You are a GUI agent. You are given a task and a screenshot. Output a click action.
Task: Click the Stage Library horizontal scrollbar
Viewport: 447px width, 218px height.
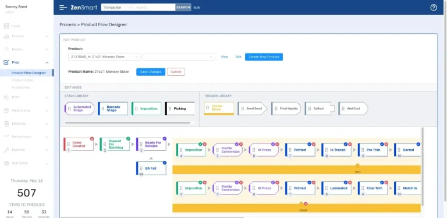pyautogui.click(x=127, y=122)
